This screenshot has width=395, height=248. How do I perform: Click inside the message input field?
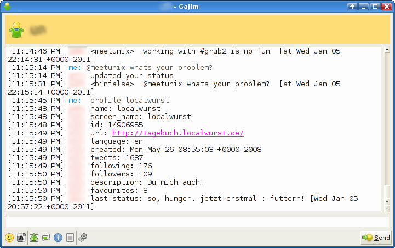click(x=197, y=222)
